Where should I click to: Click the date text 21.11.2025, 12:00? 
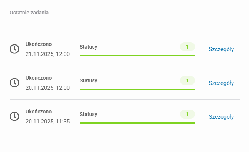coord(47,54)
